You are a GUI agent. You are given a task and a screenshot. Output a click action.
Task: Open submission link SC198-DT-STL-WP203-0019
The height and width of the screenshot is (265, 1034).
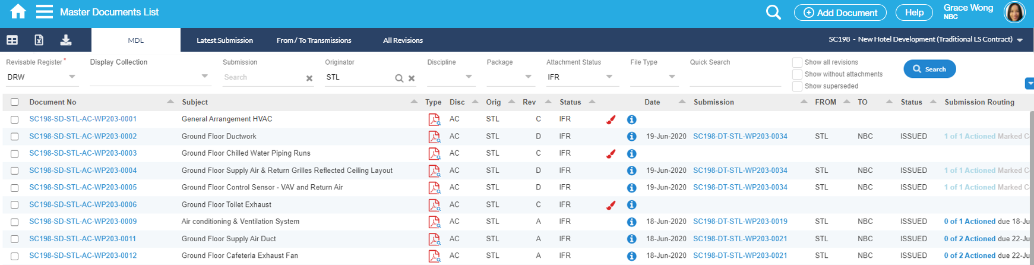[740, 222]
